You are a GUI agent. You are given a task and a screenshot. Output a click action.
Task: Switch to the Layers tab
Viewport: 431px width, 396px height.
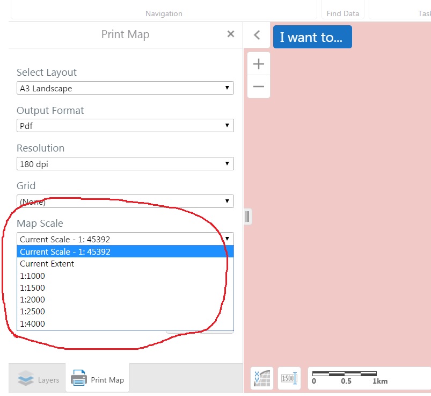click(x=37, y=379)
